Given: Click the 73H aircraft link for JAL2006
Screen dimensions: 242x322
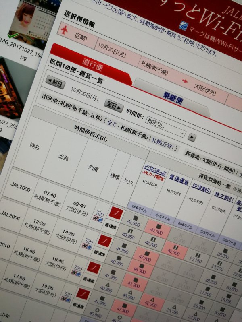Looking at the screenshot, I should 89,240.
